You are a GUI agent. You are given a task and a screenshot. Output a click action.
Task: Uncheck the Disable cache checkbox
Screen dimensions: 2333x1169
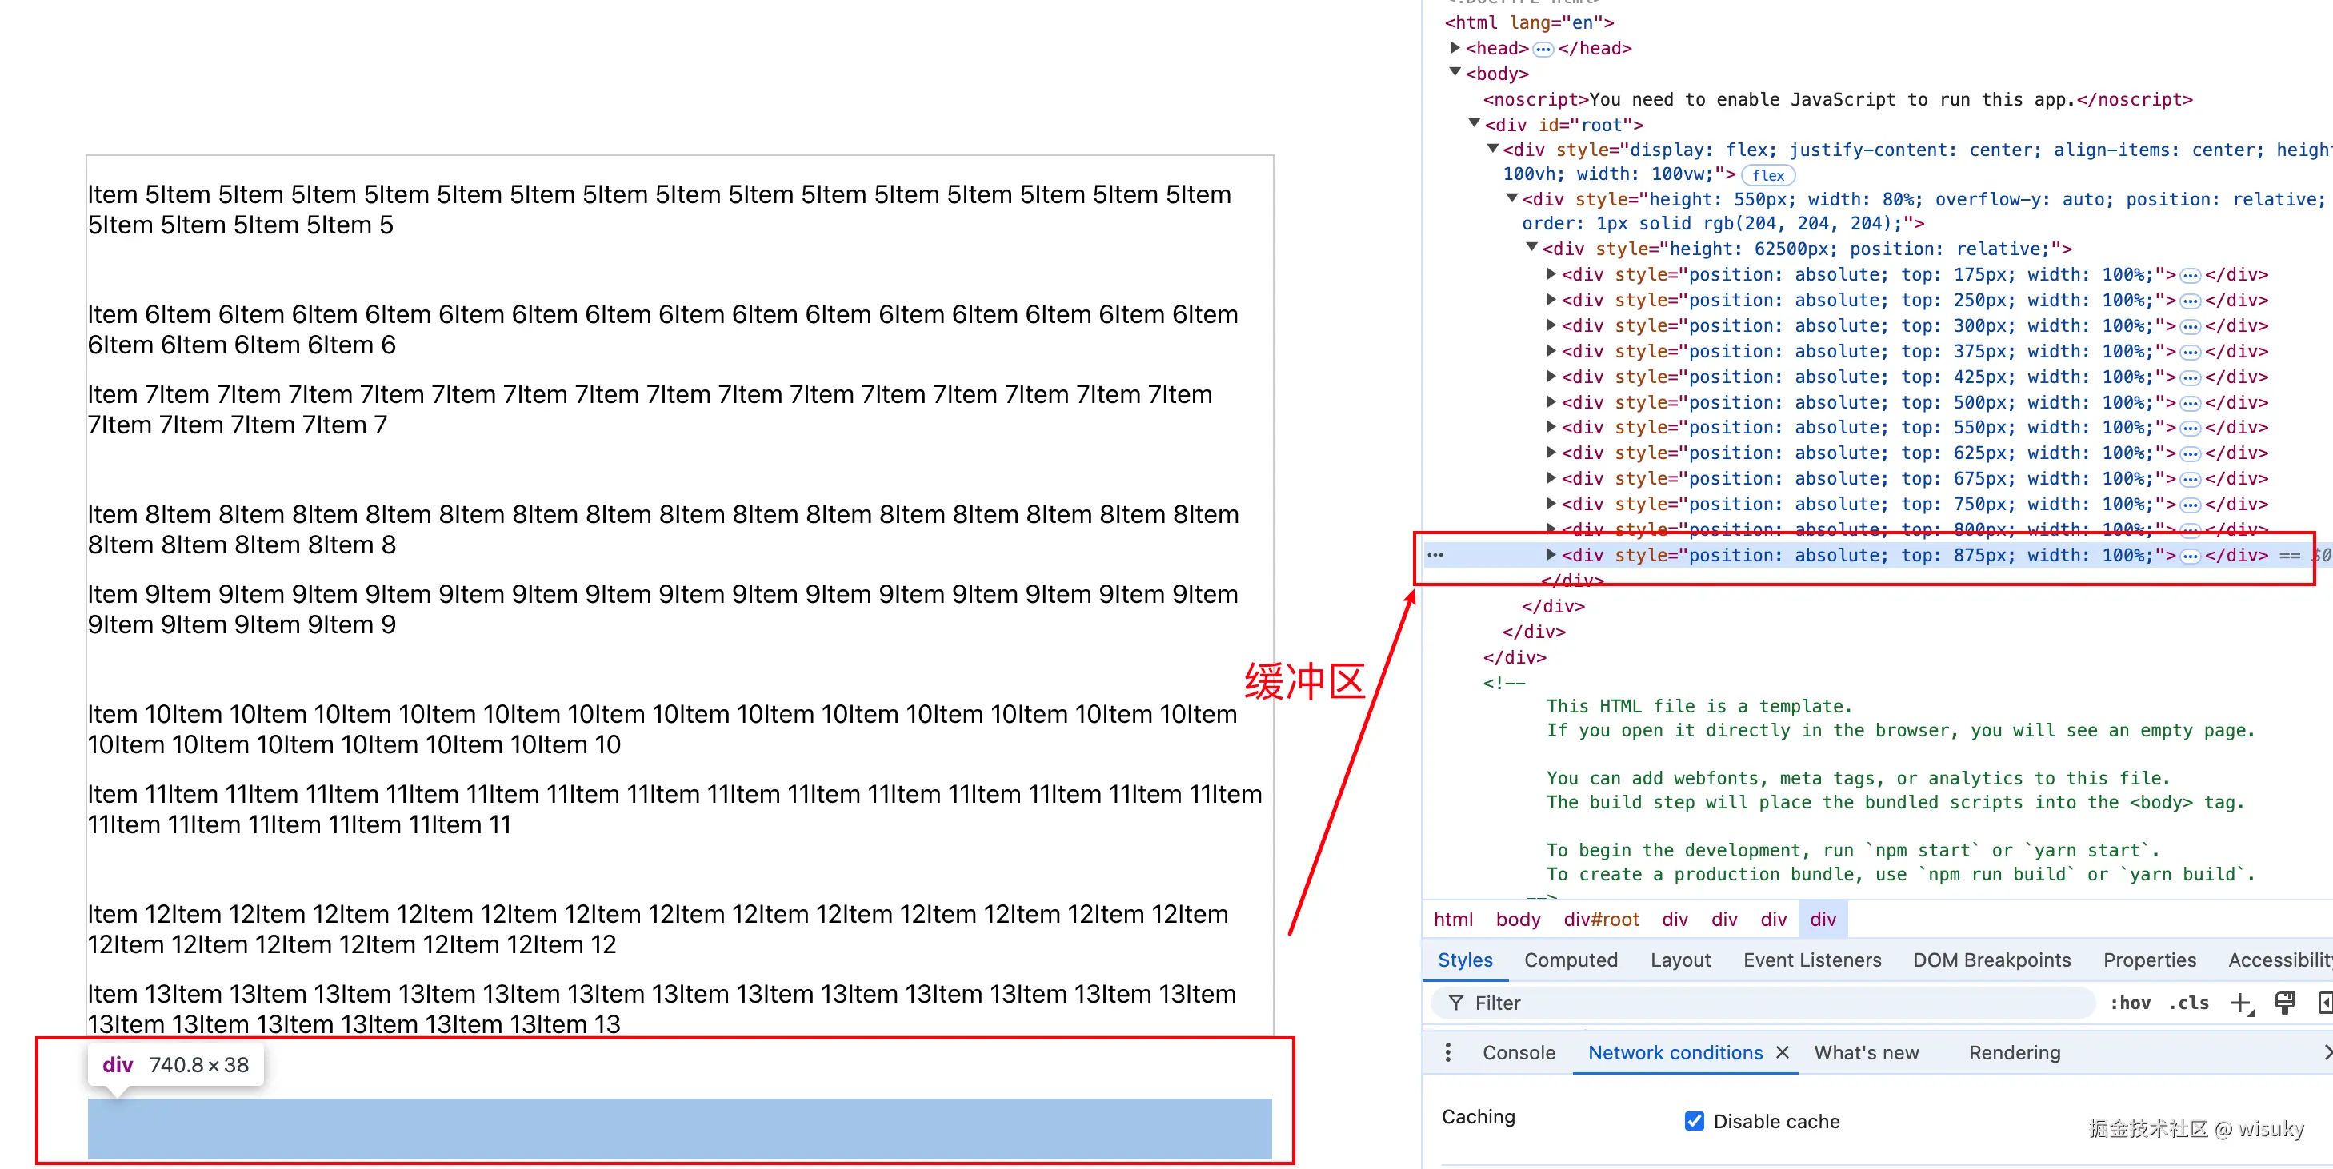[1694, 1121]
